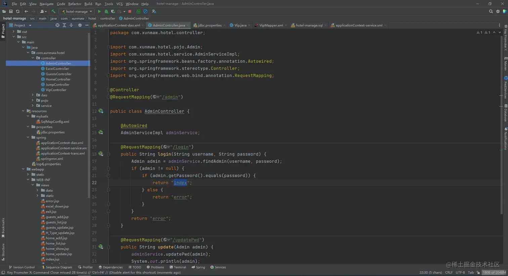Toggle the Maven tool window
The image size is (508, 276).
(505, 64)
